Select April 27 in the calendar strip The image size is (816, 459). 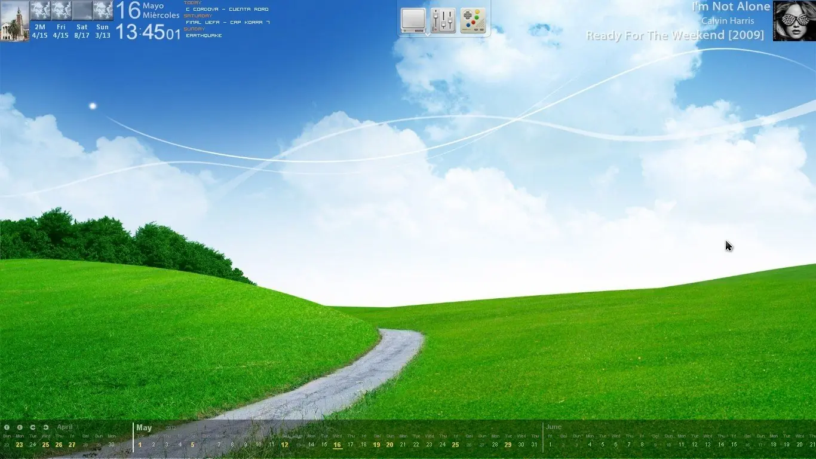pos(72,445)
